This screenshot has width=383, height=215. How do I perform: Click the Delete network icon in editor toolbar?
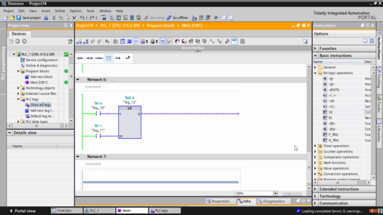[x=86, y=42]
